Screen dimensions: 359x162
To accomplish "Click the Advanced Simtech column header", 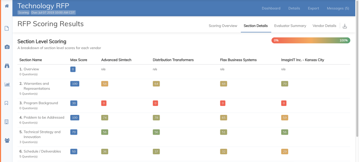I will pos(116,60).
